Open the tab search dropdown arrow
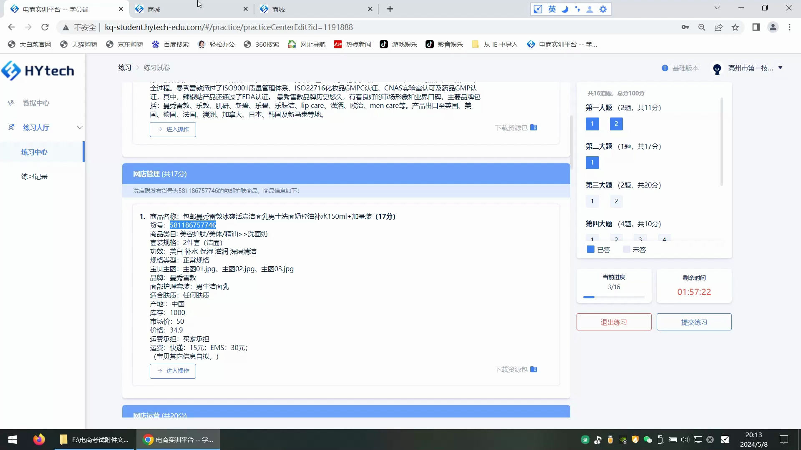 pyautogui.click(x=717, y=8)
